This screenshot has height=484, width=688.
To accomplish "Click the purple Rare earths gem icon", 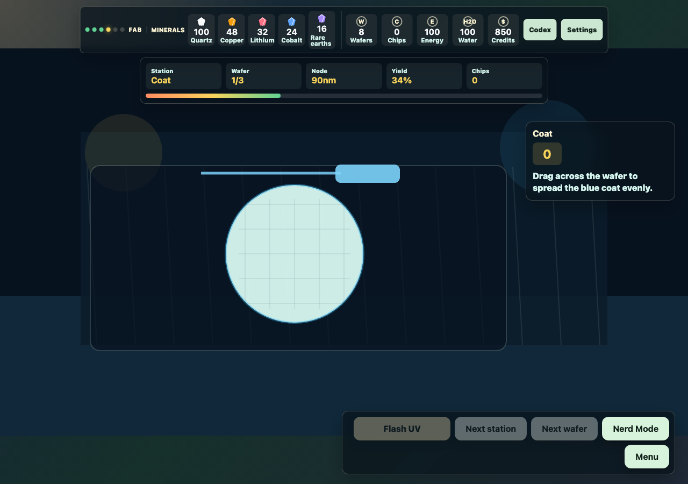I will click(x=321, y=18).
